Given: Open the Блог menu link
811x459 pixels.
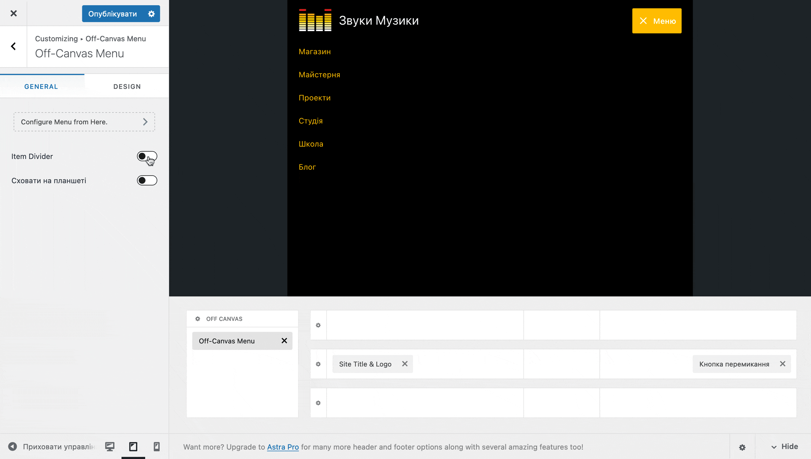Looking at the screenshot, I should click(307, 167).
